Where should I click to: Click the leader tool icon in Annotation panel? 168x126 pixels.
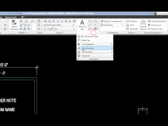click(x=90, y=25)
